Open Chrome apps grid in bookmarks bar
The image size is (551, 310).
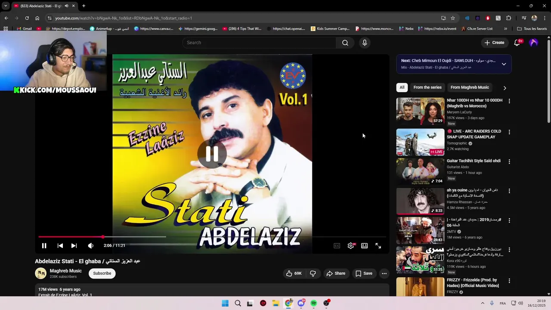[6, 29]
